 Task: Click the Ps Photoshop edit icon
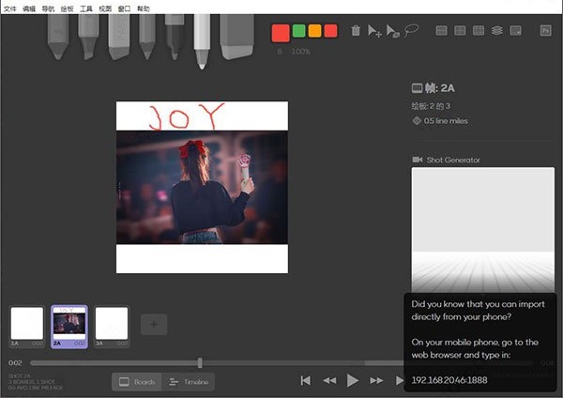(546, 31)
